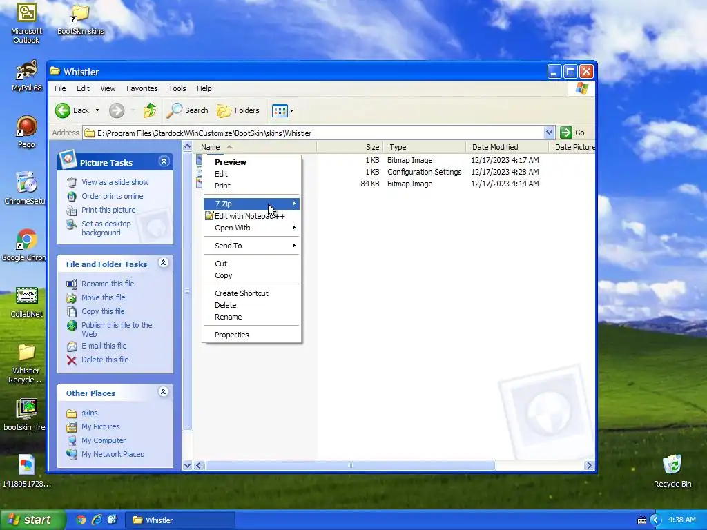Open the Edit menu in menu bar

click(83, 88)
